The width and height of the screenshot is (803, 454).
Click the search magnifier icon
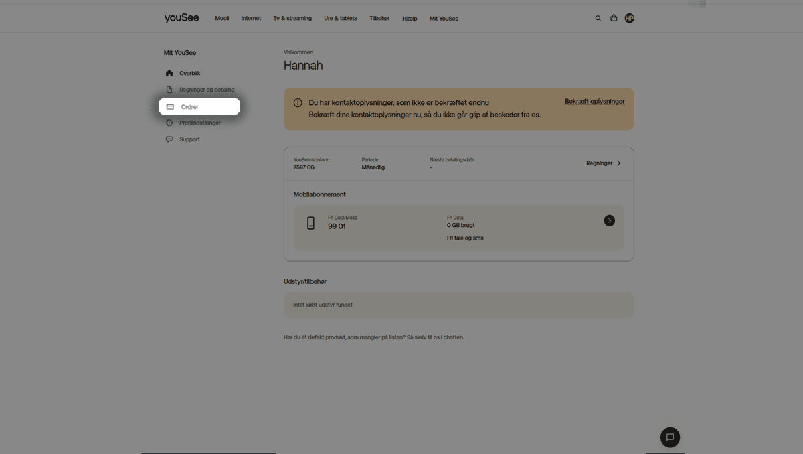point(598,19)
